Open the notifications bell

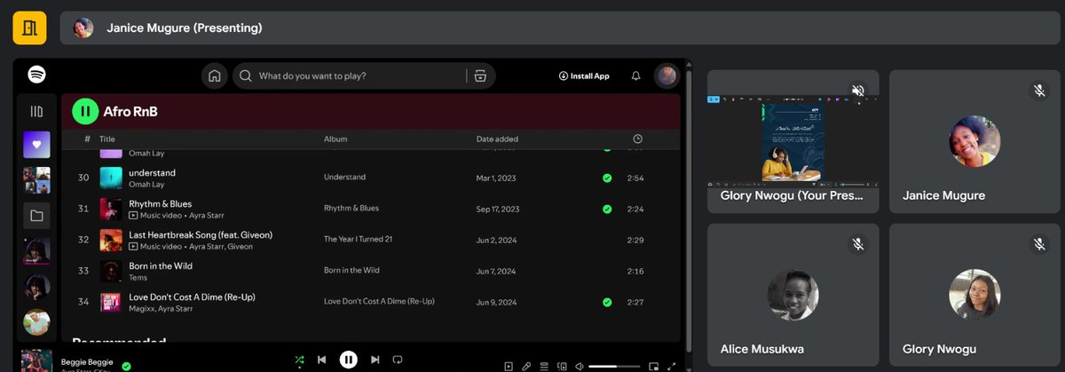point(635,76)
